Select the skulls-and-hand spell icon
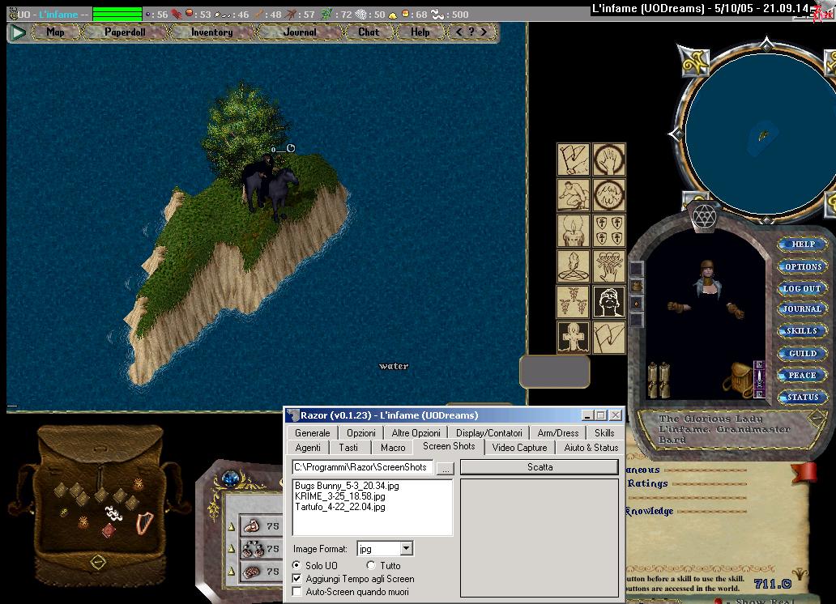836x604 pixels. point(609,266)
